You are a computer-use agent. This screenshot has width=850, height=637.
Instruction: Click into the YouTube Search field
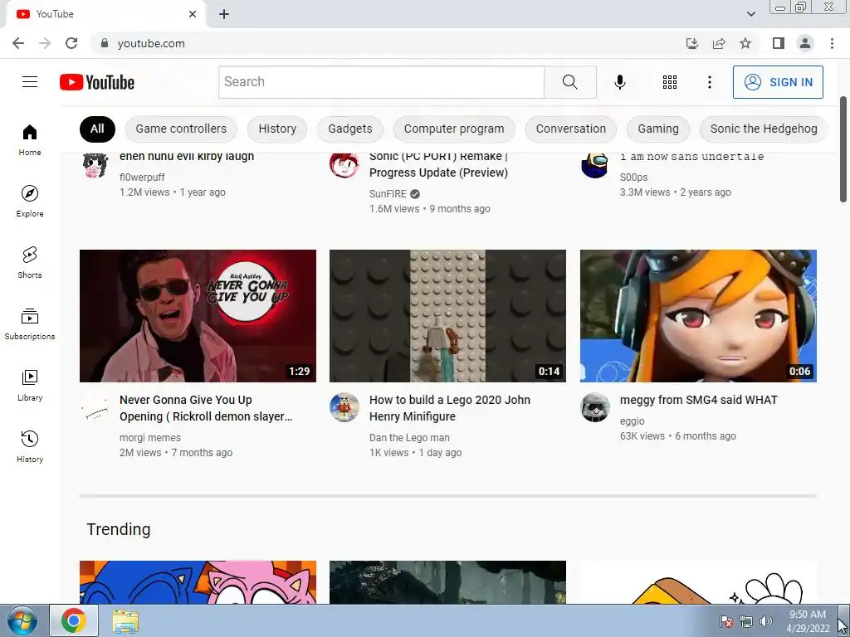pos(381,82)
